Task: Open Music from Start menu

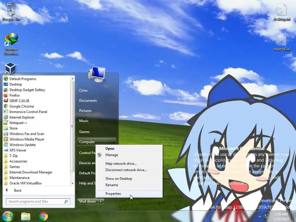Action: coord(84,121)
